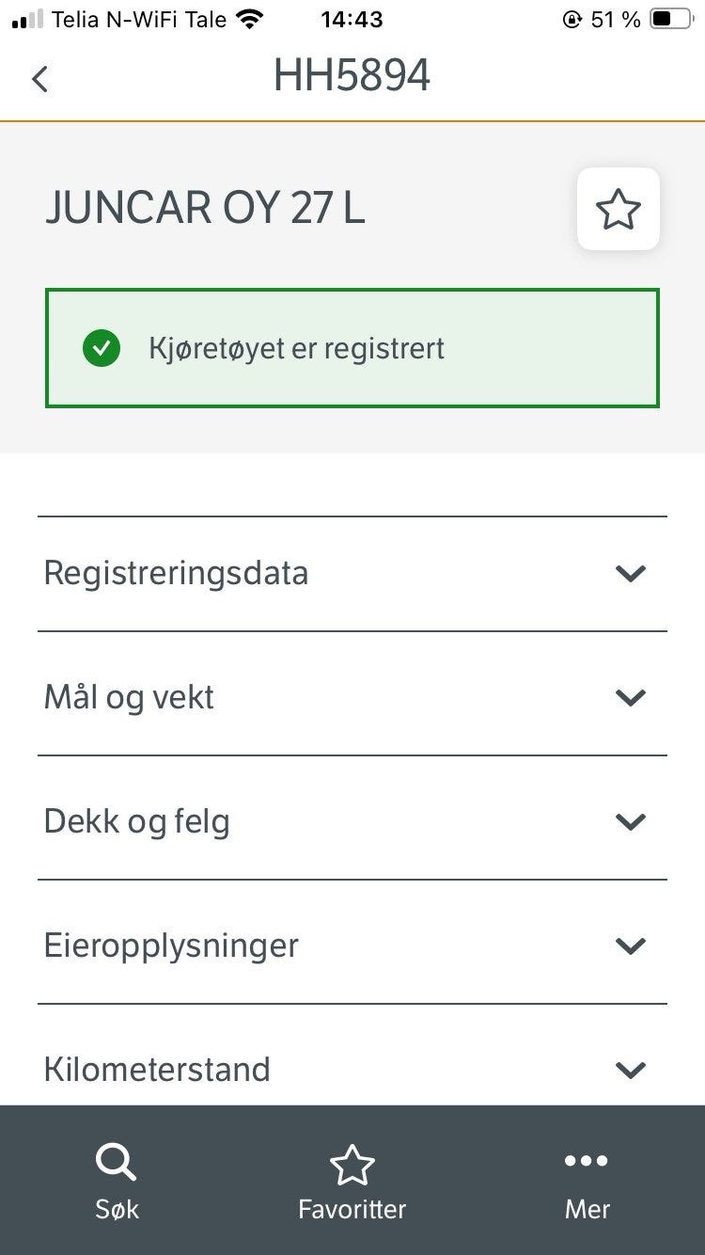Toggle the favorite star for this vehicle
Viewport: 705px width, 1255px height.
click(619, 209)
